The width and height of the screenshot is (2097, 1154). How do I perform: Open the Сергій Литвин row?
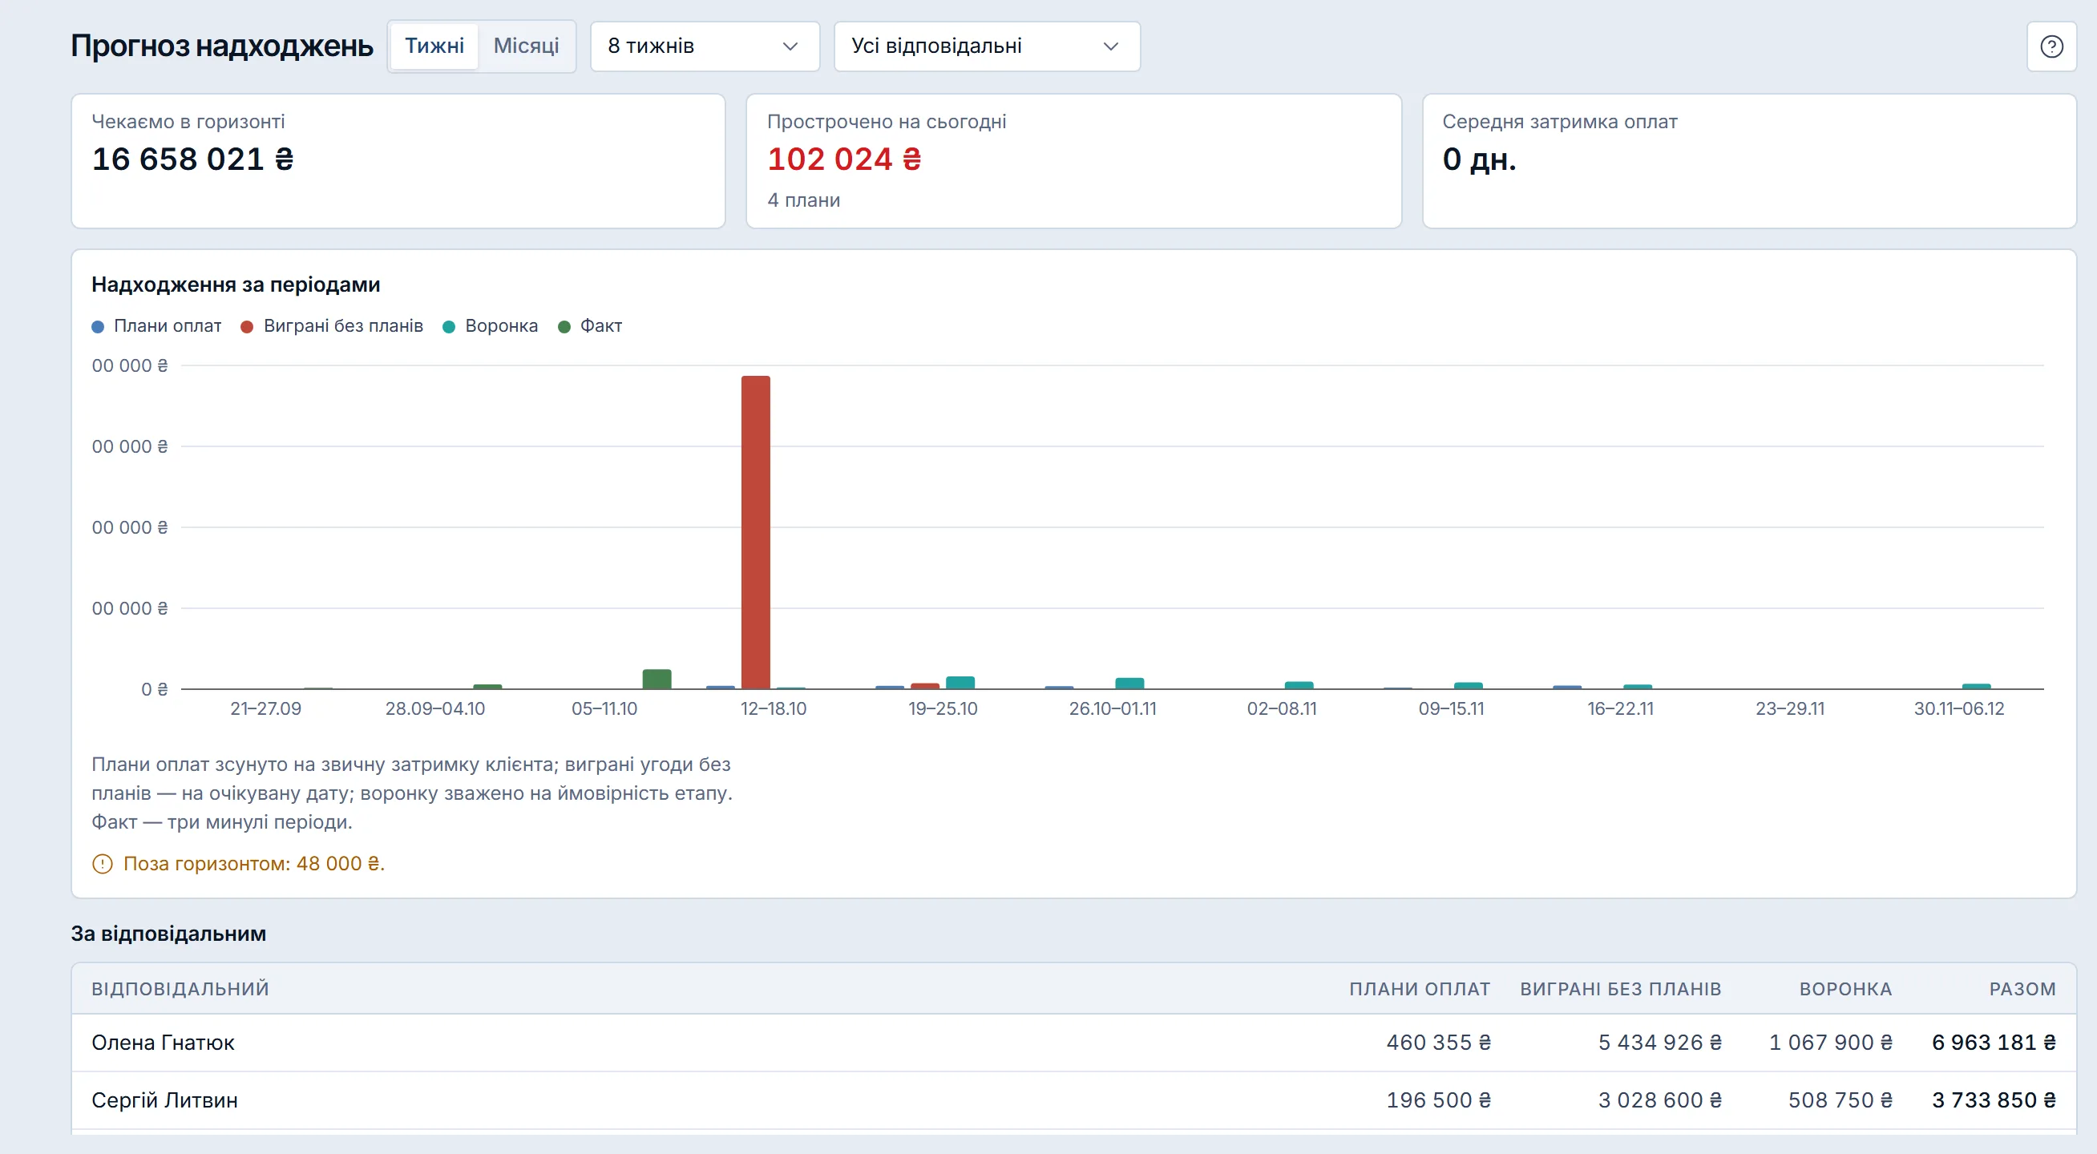point(1073,1100)
